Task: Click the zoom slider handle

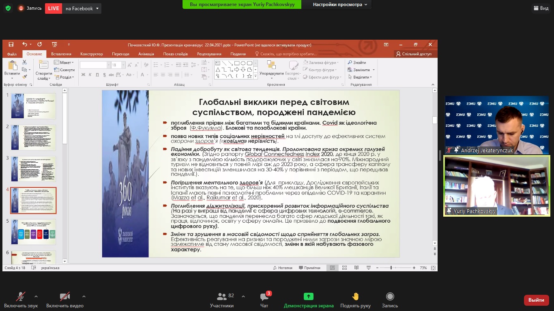Action: (391, 268)
